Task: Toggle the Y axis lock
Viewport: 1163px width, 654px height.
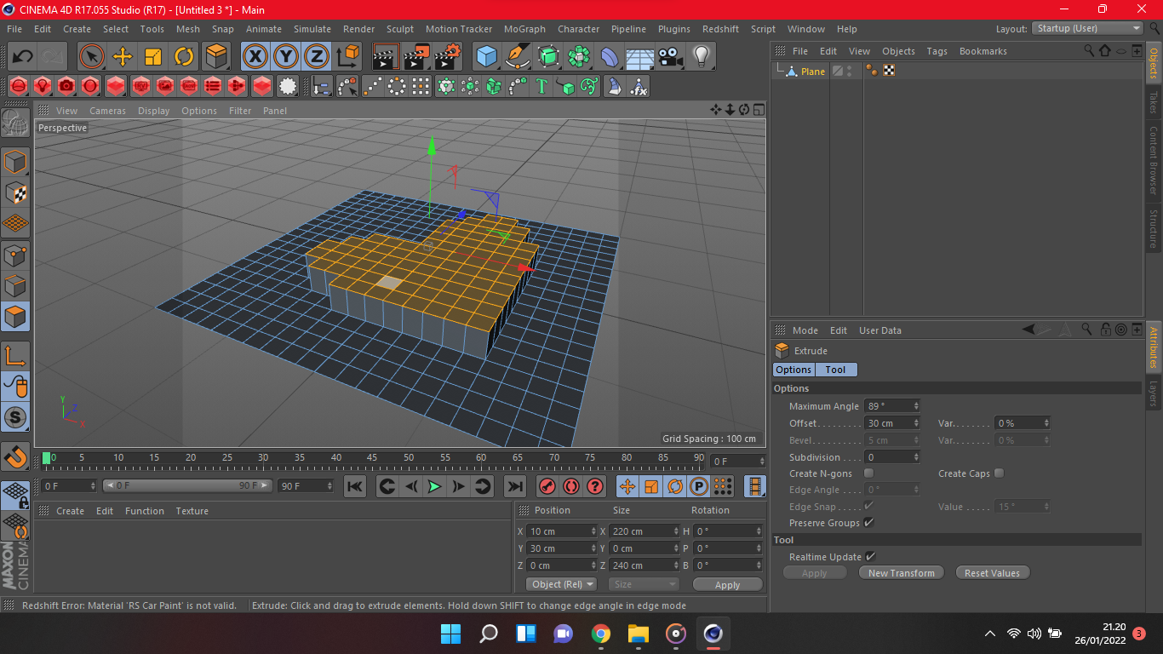Action: click(286, 57)
